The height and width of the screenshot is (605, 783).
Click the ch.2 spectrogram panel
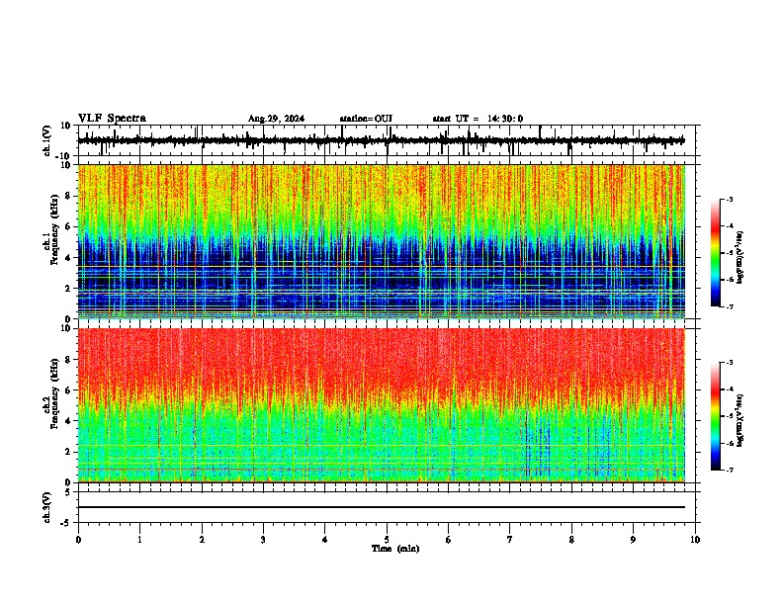coord(382,405)
